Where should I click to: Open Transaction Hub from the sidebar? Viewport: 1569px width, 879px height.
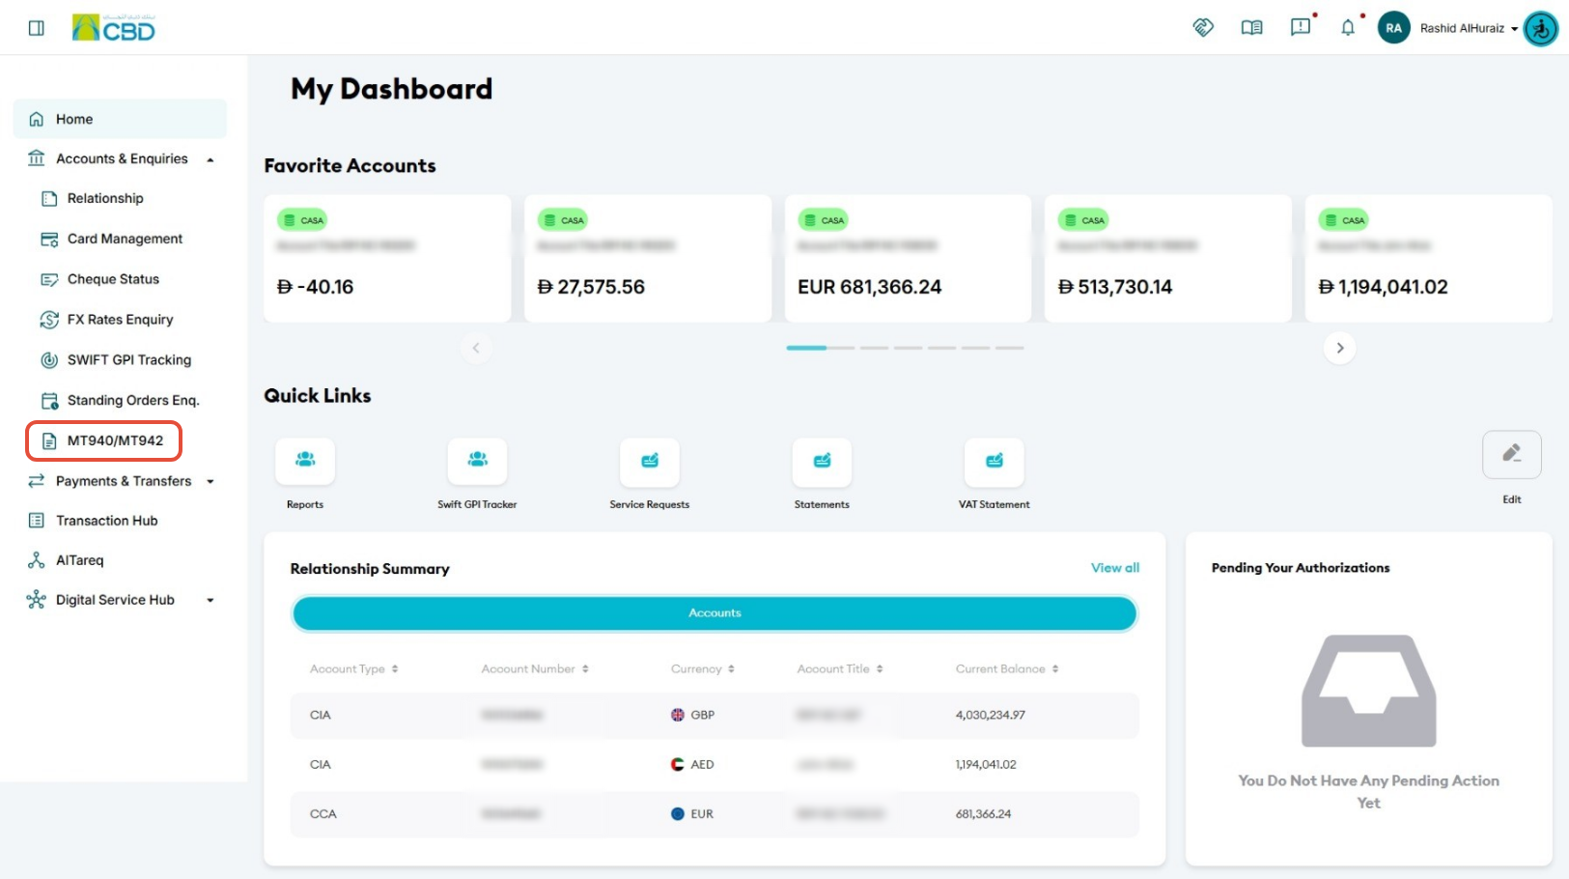coord(106,521)
